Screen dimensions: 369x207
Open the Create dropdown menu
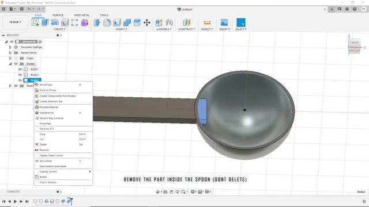click(60, 29)
